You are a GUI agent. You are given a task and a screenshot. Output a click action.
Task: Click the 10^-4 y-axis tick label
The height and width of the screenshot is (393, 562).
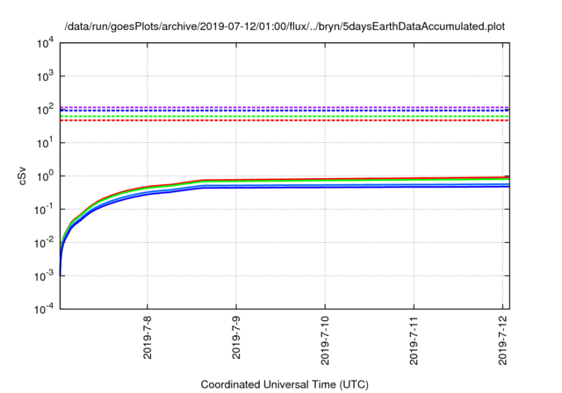[44, 309]
